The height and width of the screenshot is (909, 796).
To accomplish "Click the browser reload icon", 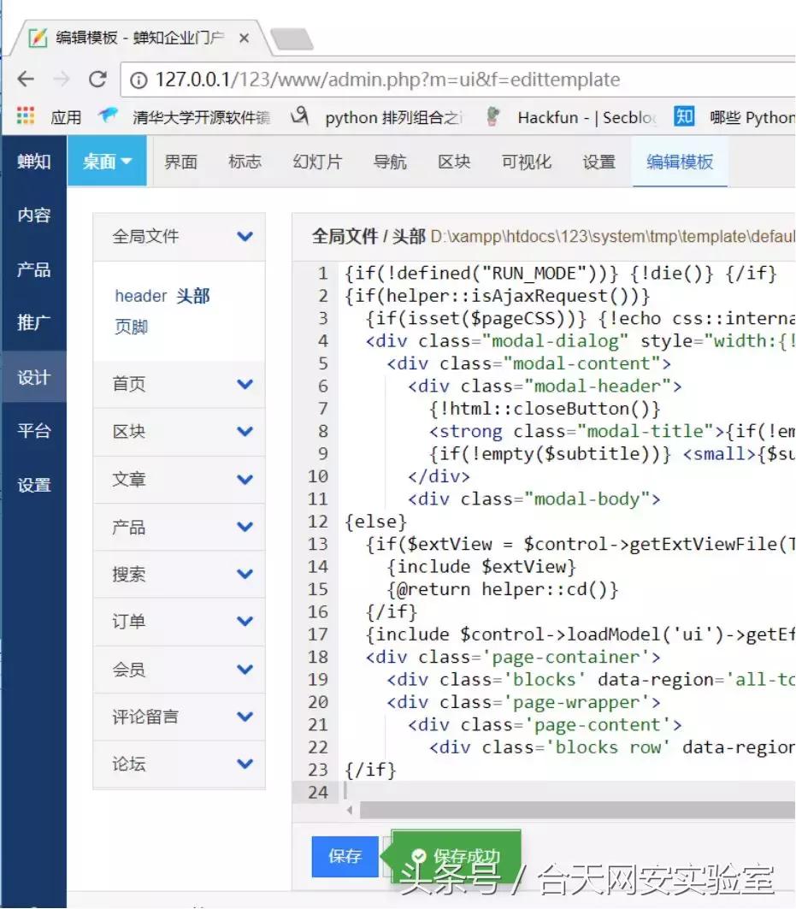I will (98, 79).
